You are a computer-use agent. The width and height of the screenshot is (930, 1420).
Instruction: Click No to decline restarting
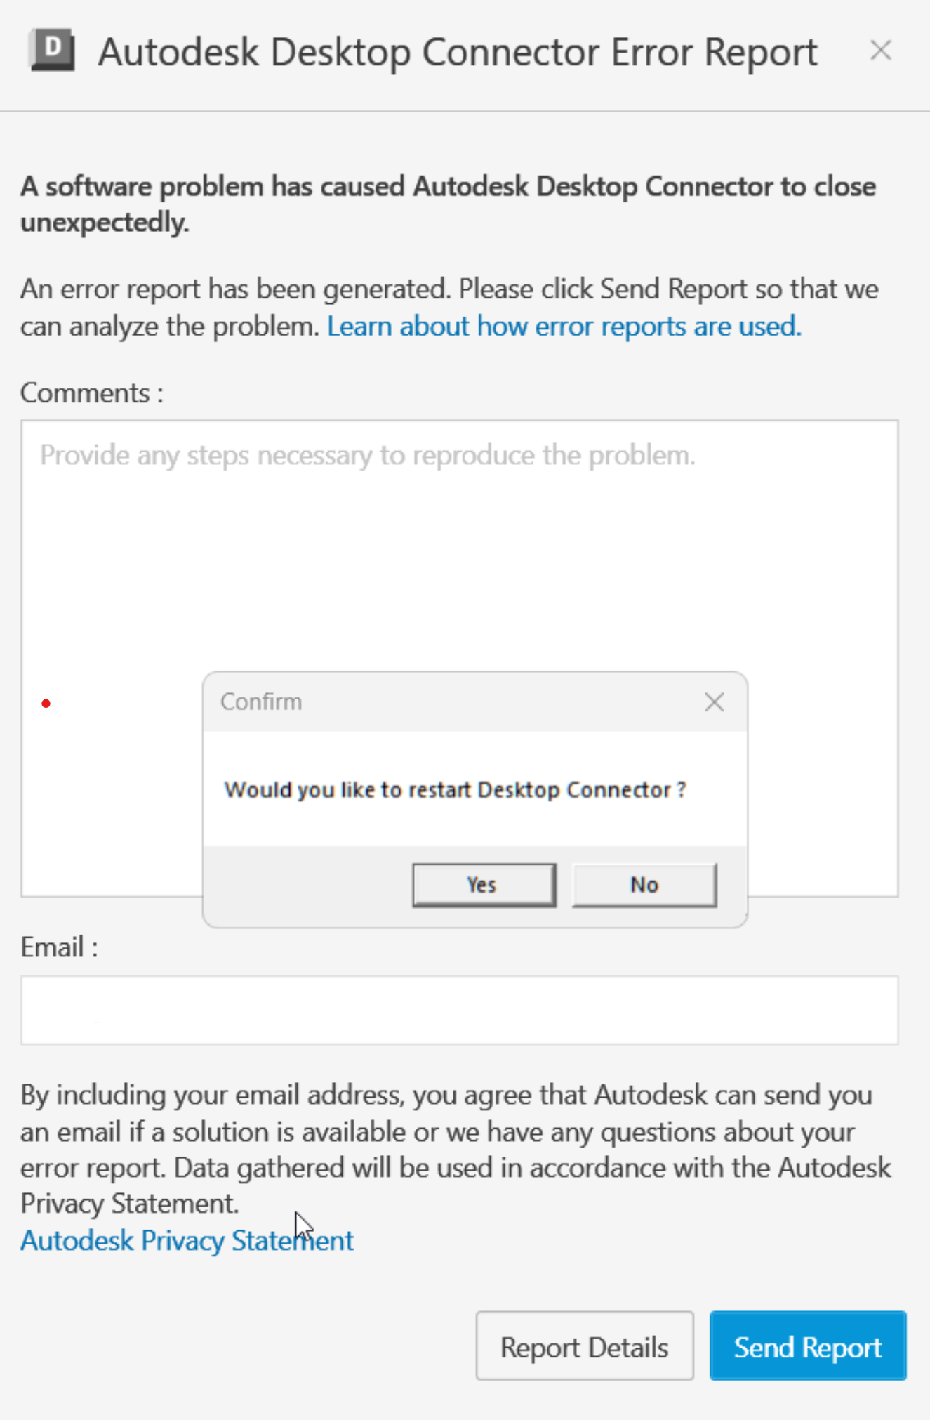pyautogui.click(x=643, y=884)
